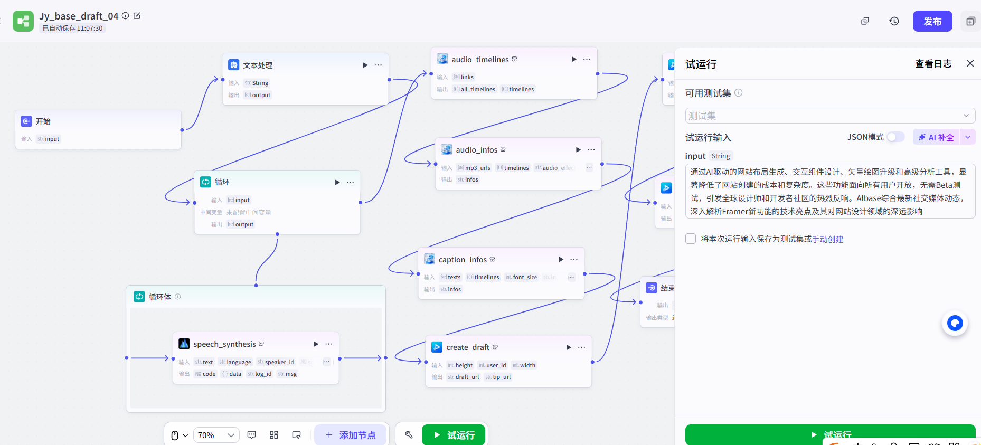The height and width of the screenshot is (445, 981).
Task: Click the duplicate workflow icon in header
Action: [865, 21]
